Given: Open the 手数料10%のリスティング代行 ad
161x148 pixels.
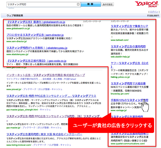Looking at the screenshot, I should click(x=129, y=100).
